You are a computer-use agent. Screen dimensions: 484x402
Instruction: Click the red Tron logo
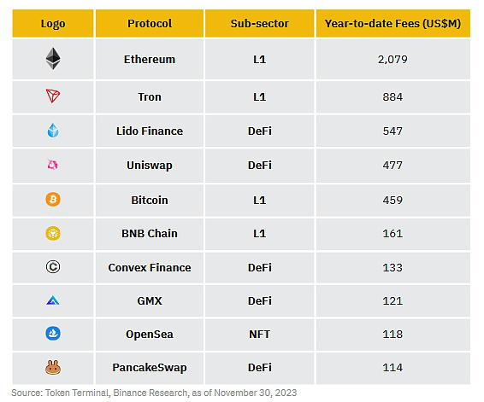[53, 96]
